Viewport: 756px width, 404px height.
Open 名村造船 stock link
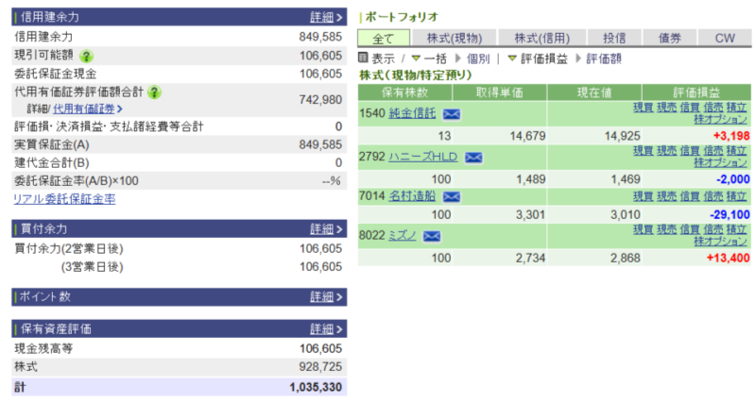[x=412, y=196]
